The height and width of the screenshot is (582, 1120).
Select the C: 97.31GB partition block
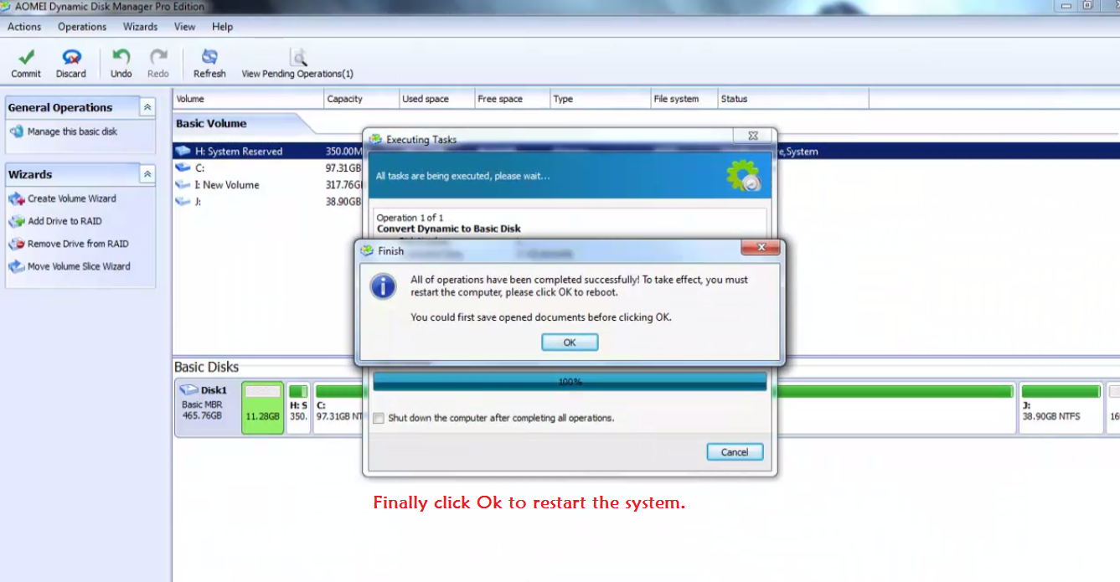[338, 408]
